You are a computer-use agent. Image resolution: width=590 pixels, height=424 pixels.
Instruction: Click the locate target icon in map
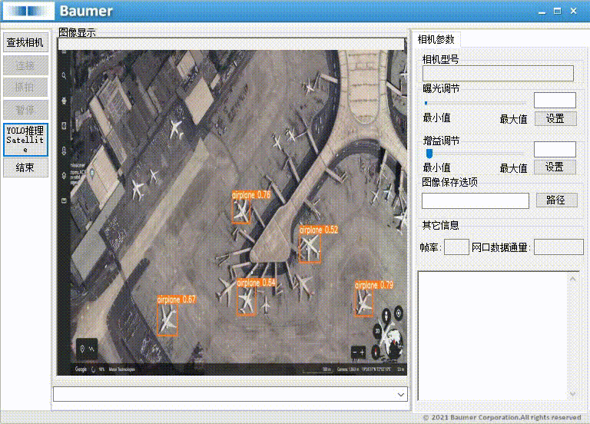399,313
